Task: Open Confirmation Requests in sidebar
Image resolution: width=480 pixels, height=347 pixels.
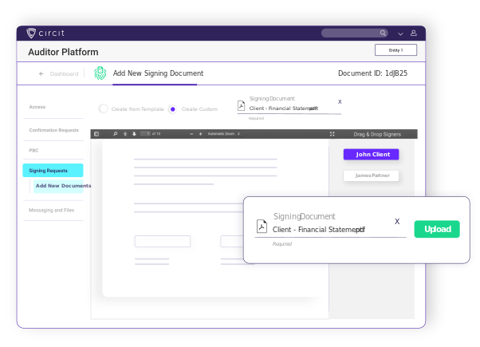Action: coord(53,130)
